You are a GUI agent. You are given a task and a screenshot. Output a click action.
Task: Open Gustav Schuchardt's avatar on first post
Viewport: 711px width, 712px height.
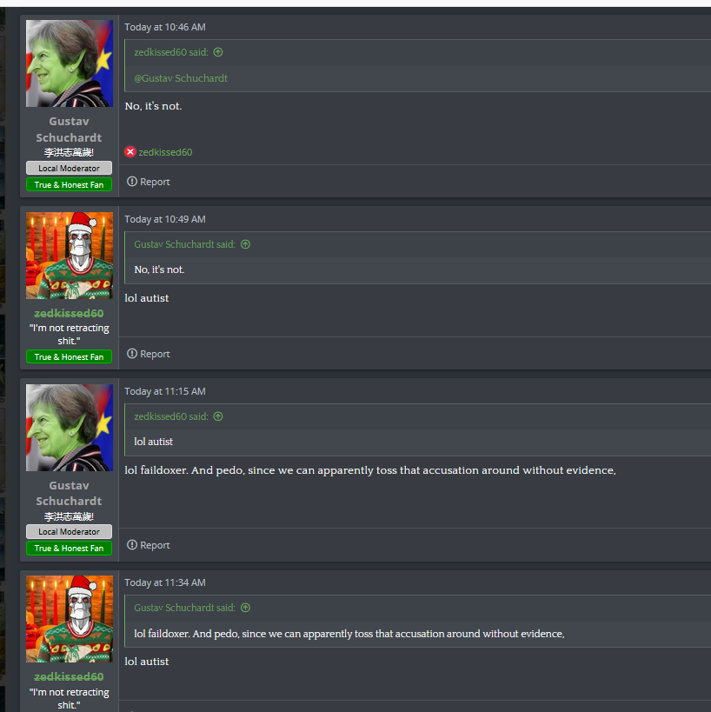point(70,63)
